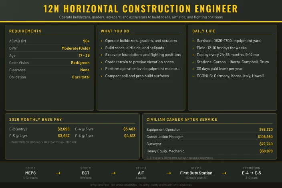The image size is (282, 188).
Task: Click 'Grade terrain to precise elevation specs'
Action: pyautogui.click(x=139, y=62)
